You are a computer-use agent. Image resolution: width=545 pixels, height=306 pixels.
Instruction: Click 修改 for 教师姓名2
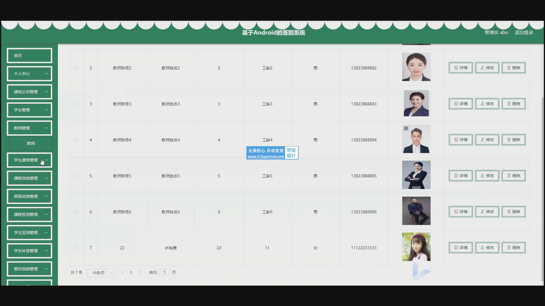pyautogui.click(x=487, y=68)
